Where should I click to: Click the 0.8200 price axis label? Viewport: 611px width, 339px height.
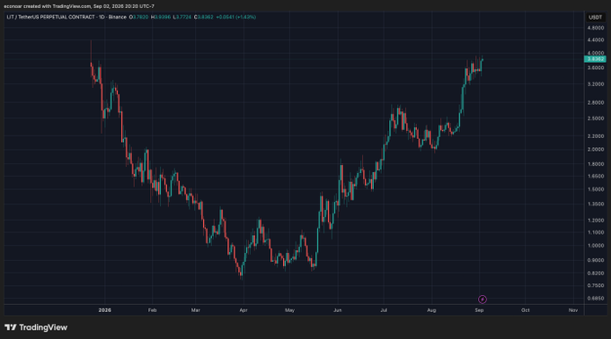pyautogui.click(x=596, y=274)
